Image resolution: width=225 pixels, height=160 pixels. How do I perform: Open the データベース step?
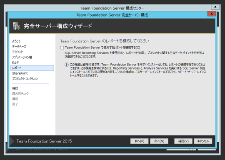(19, 47)
